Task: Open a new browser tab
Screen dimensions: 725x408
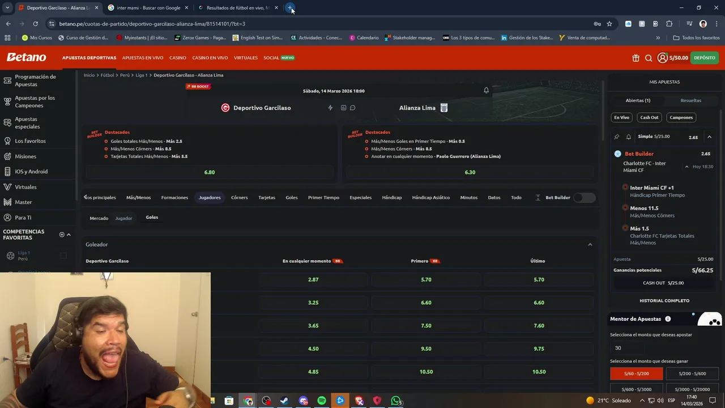Action: [x=290, y=8]
